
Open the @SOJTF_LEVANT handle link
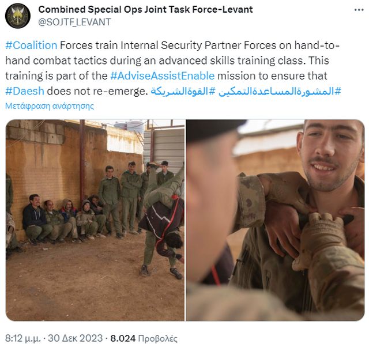[x=74, y=22]
